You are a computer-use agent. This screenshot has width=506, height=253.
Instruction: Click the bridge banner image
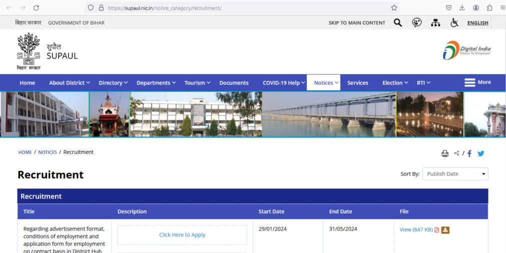point(329,114)
